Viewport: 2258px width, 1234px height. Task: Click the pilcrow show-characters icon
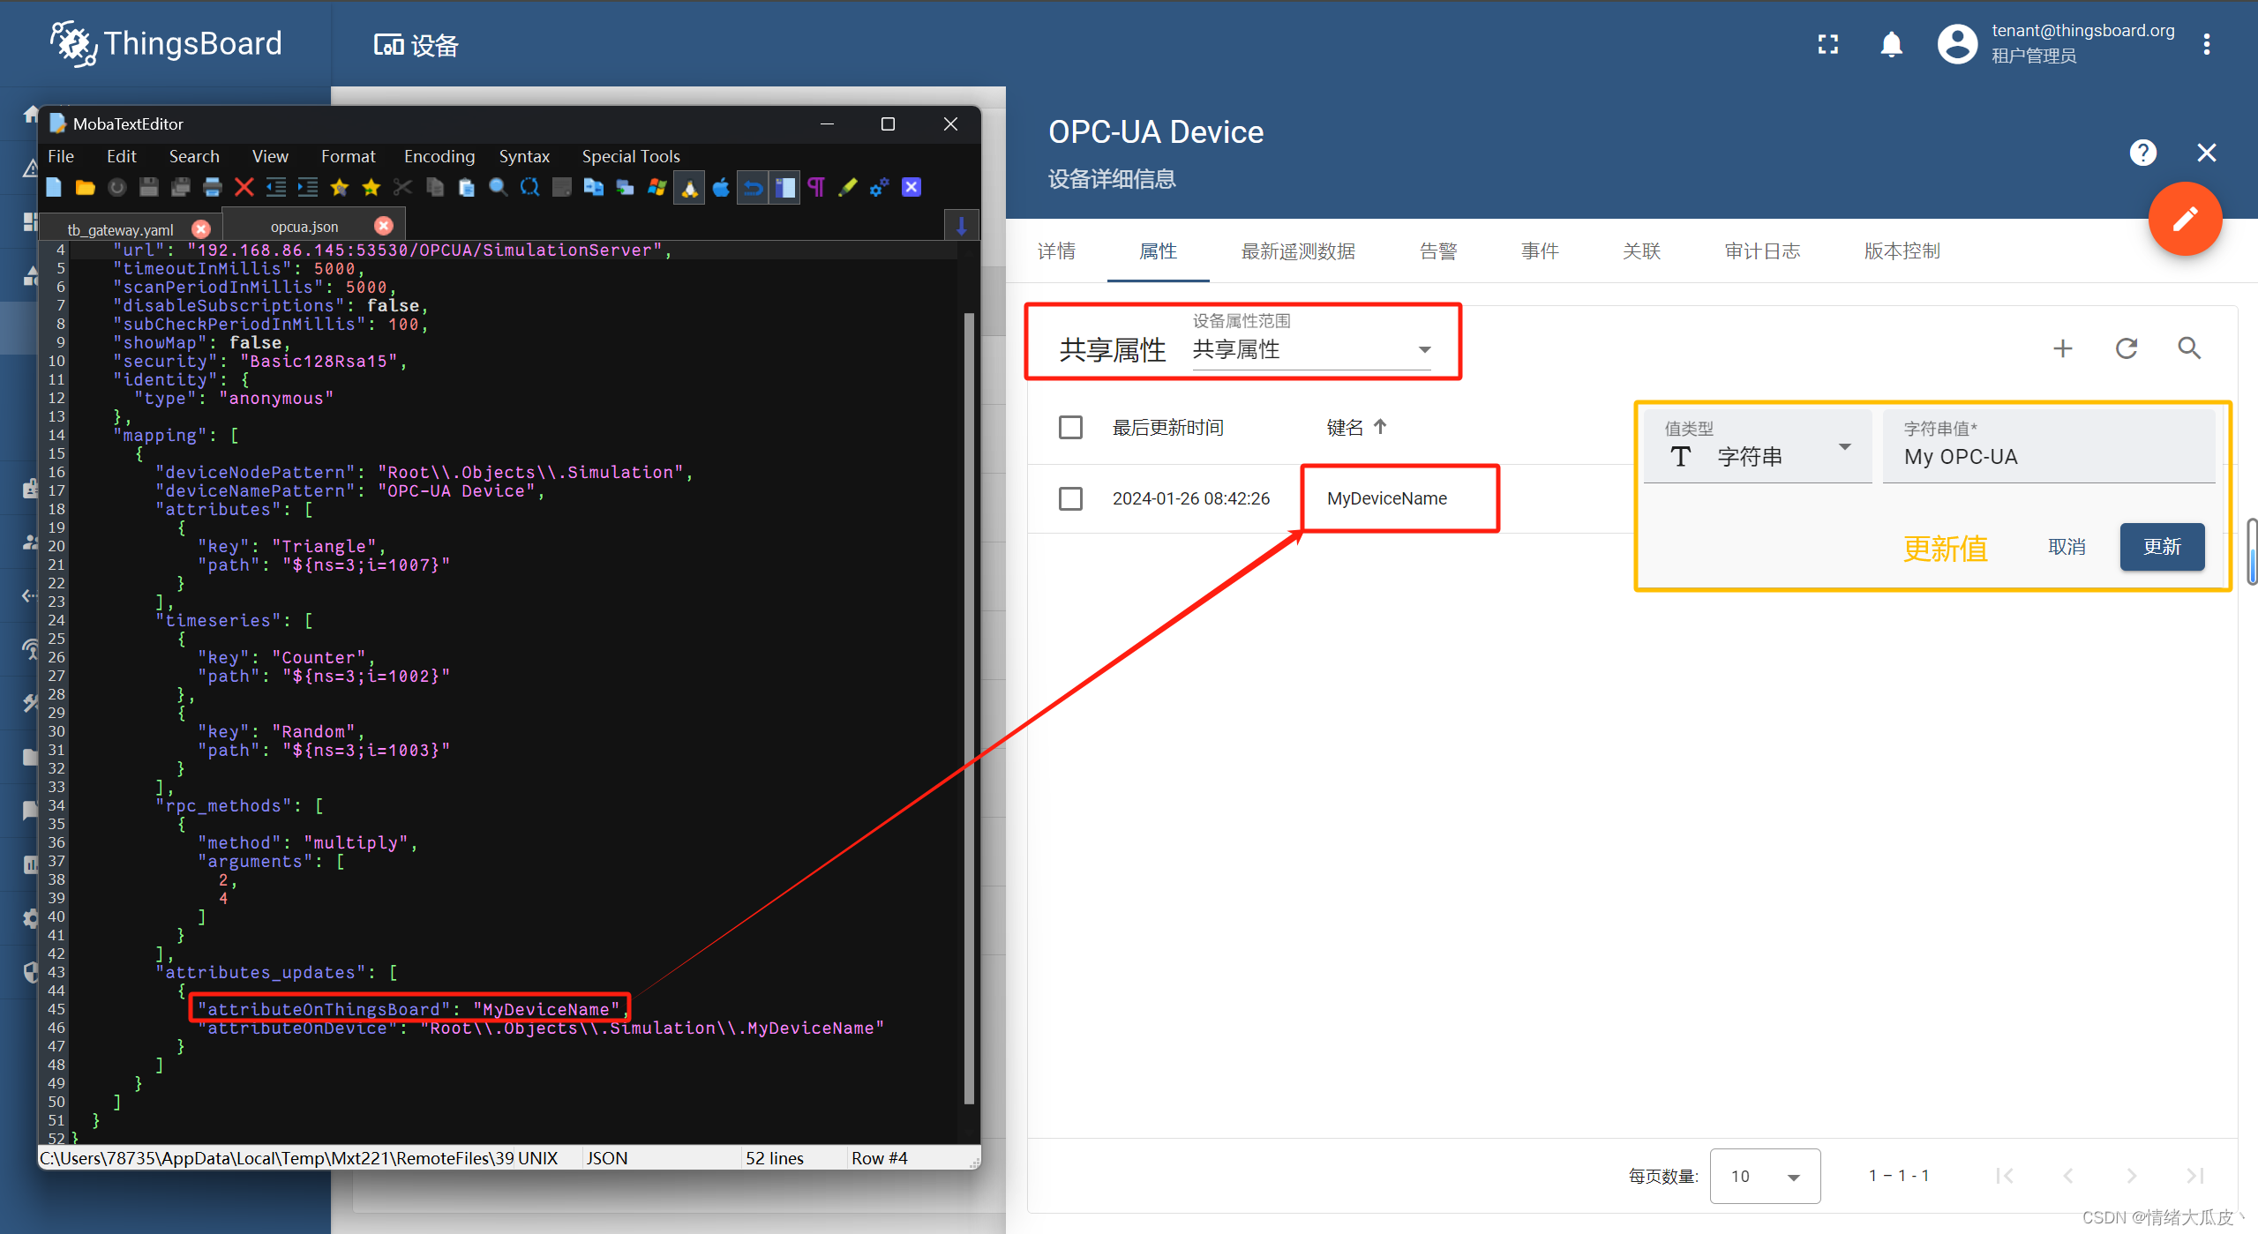coord(816,187)
